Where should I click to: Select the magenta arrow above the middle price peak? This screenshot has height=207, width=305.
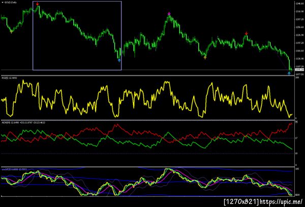tap(169, 14)
